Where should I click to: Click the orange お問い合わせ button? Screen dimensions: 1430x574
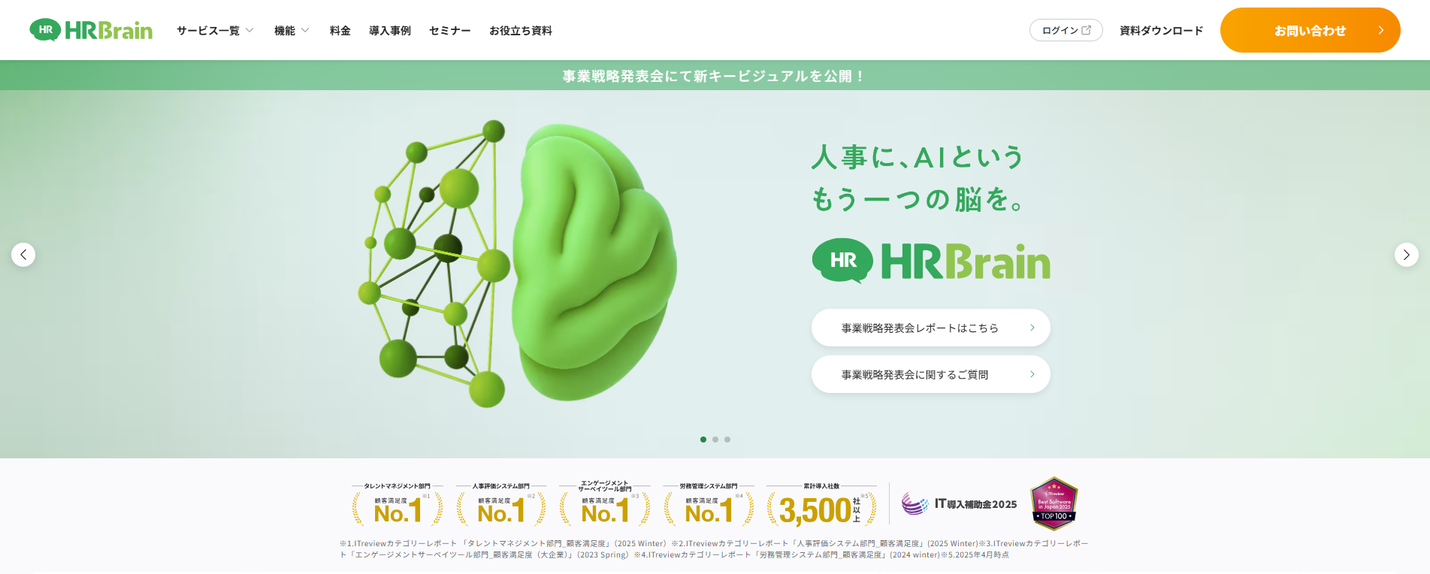click(x=1310, y=30)
